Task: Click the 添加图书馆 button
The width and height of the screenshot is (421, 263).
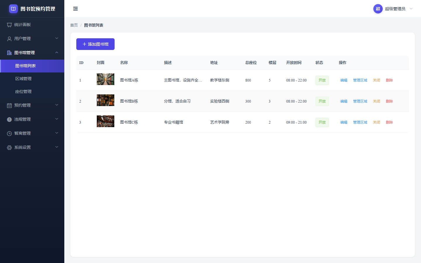Action: point(95,44)
